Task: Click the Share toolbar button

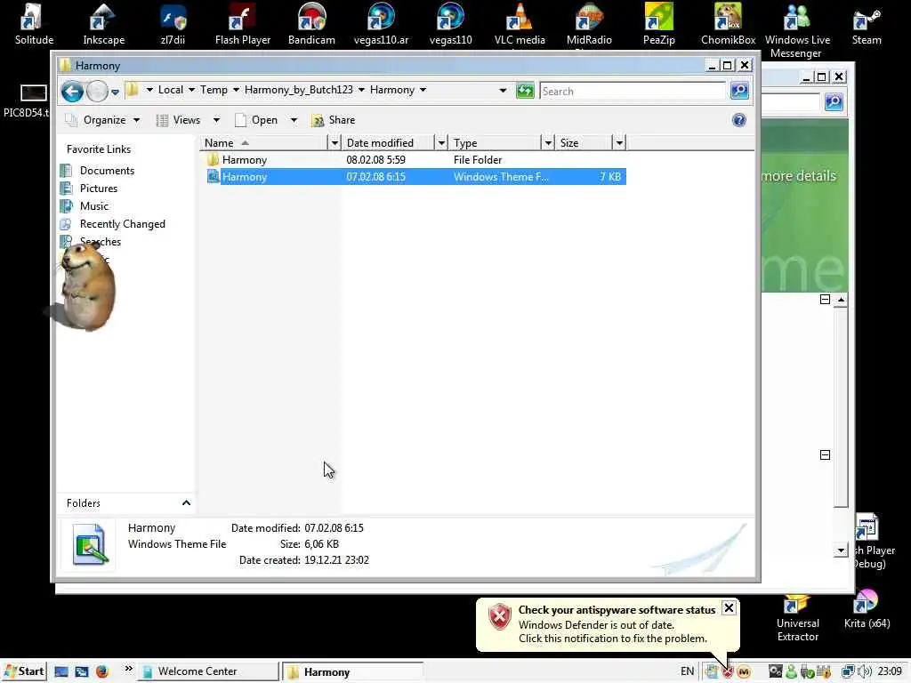Action: click(x=334, y=120)
